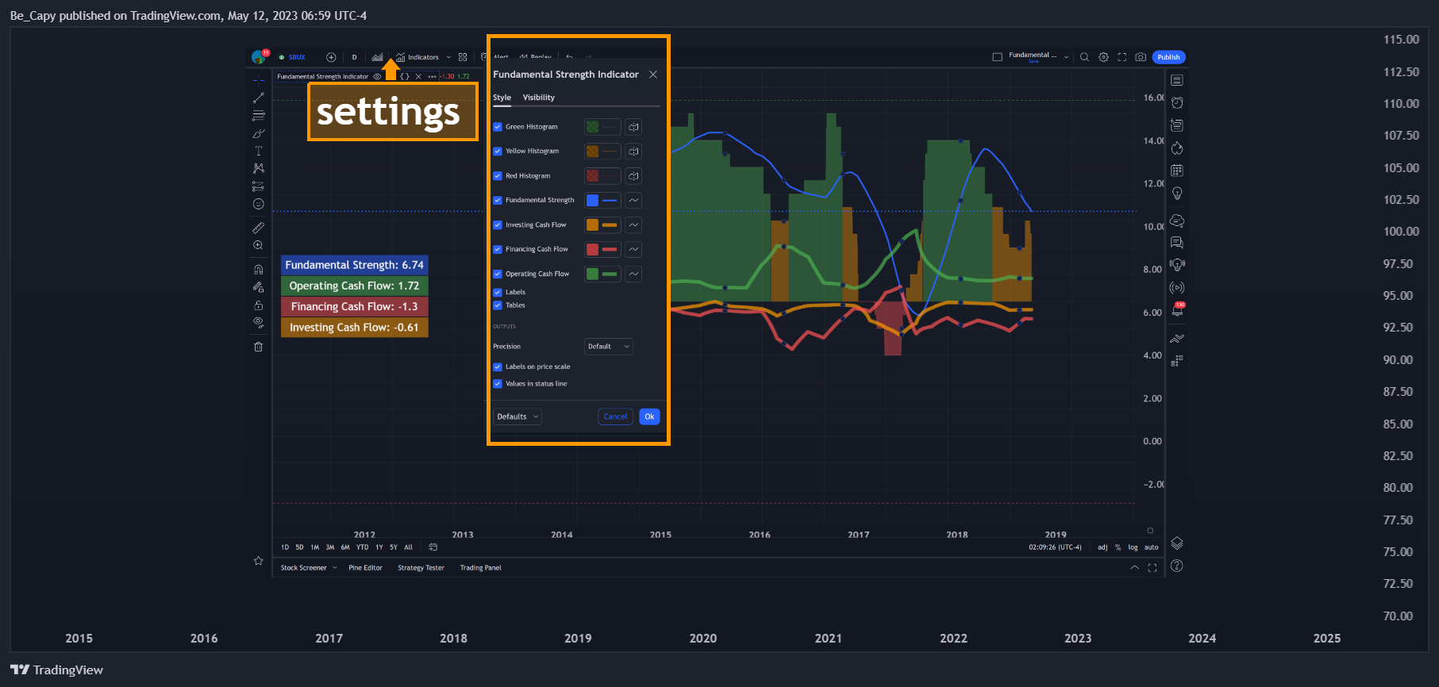Activate the zoom-in magnifier tool
The width and height of the screenshot is (1439, 687).
click(x=258, y=246)
